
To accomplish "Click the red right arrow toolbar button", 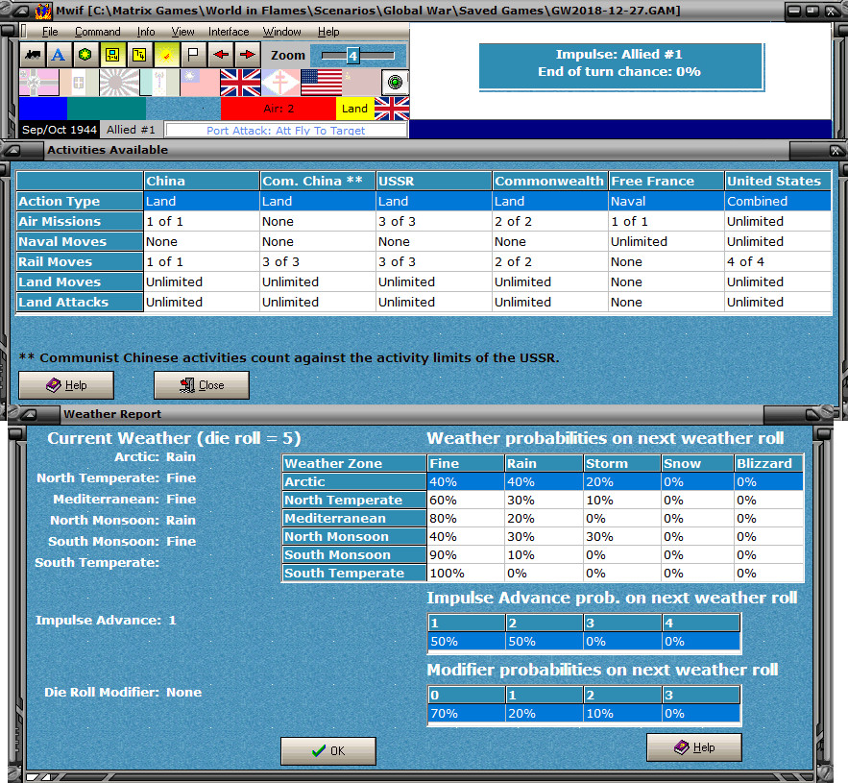I will pos(248,55).
